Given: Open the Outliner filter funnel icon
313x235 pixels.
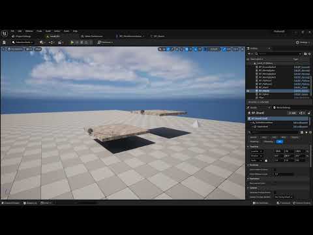Looking at the screenshot, I should [250, 54].
